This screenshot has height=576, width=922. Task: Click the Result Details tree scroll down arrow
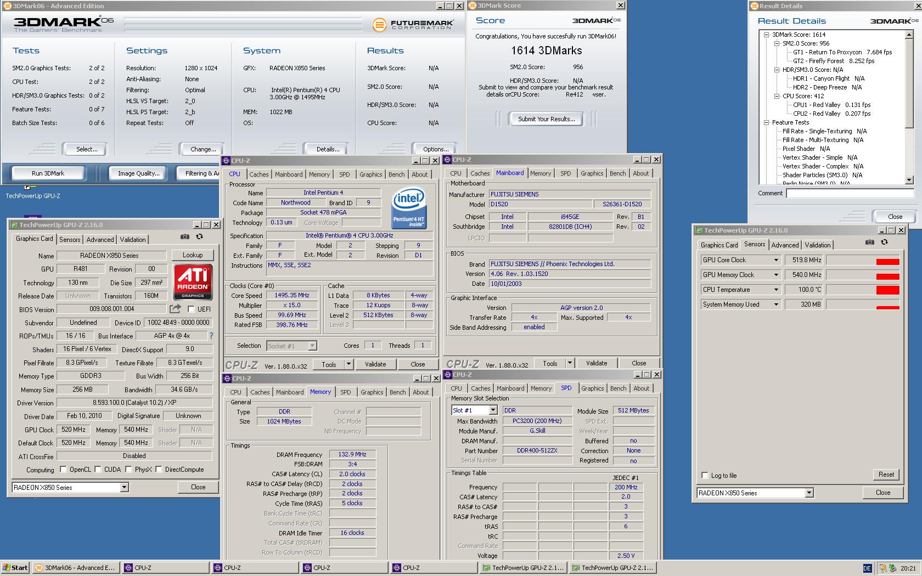coord(909,180)
